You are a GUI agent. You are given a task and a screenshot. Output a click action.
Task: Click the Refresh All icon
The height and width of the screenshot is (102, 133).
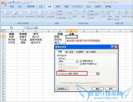(51, 13)
